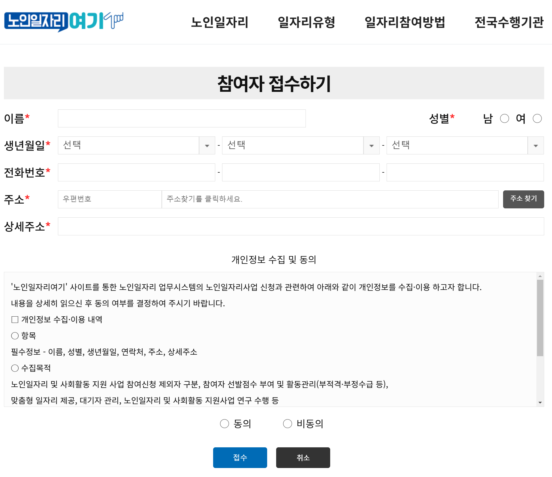Click 접수 to submit the form
This screenshot has width=552, height=477.
point(240,457)
